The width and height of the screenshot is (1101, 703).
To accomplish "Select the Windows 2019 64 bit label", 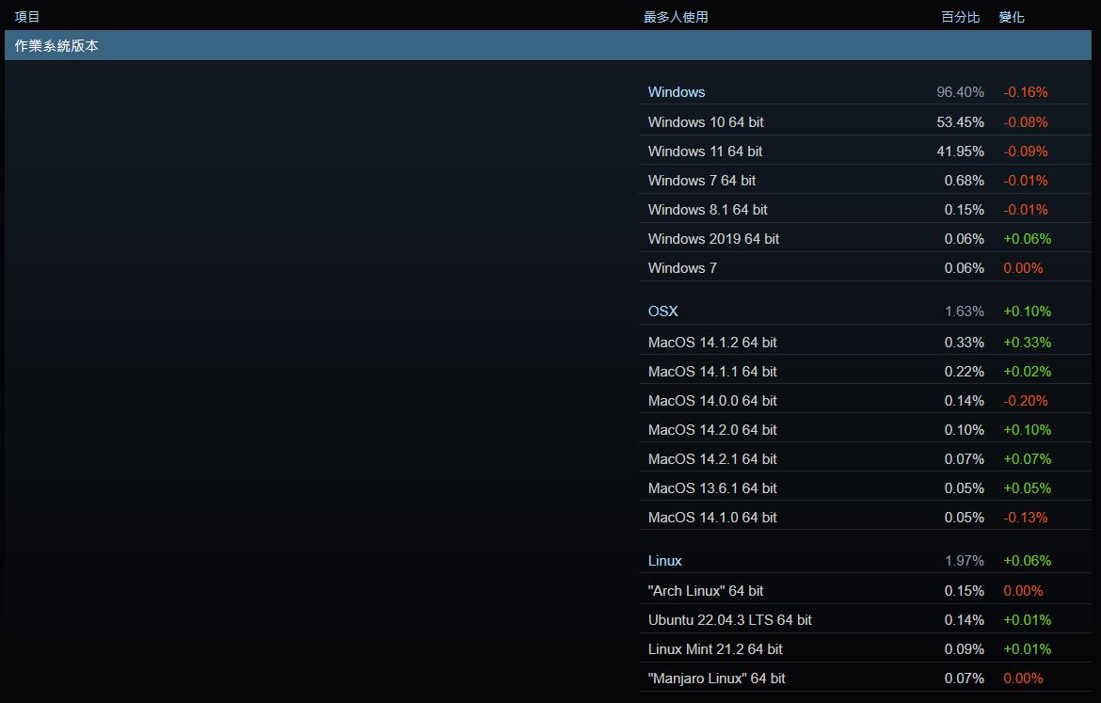I will click(713, 239).
